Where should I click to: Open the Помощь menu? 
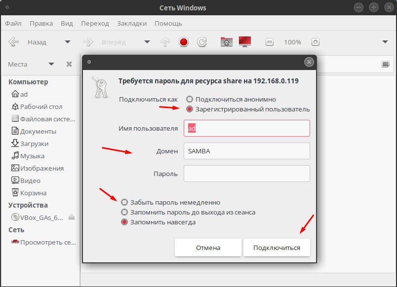168,24
